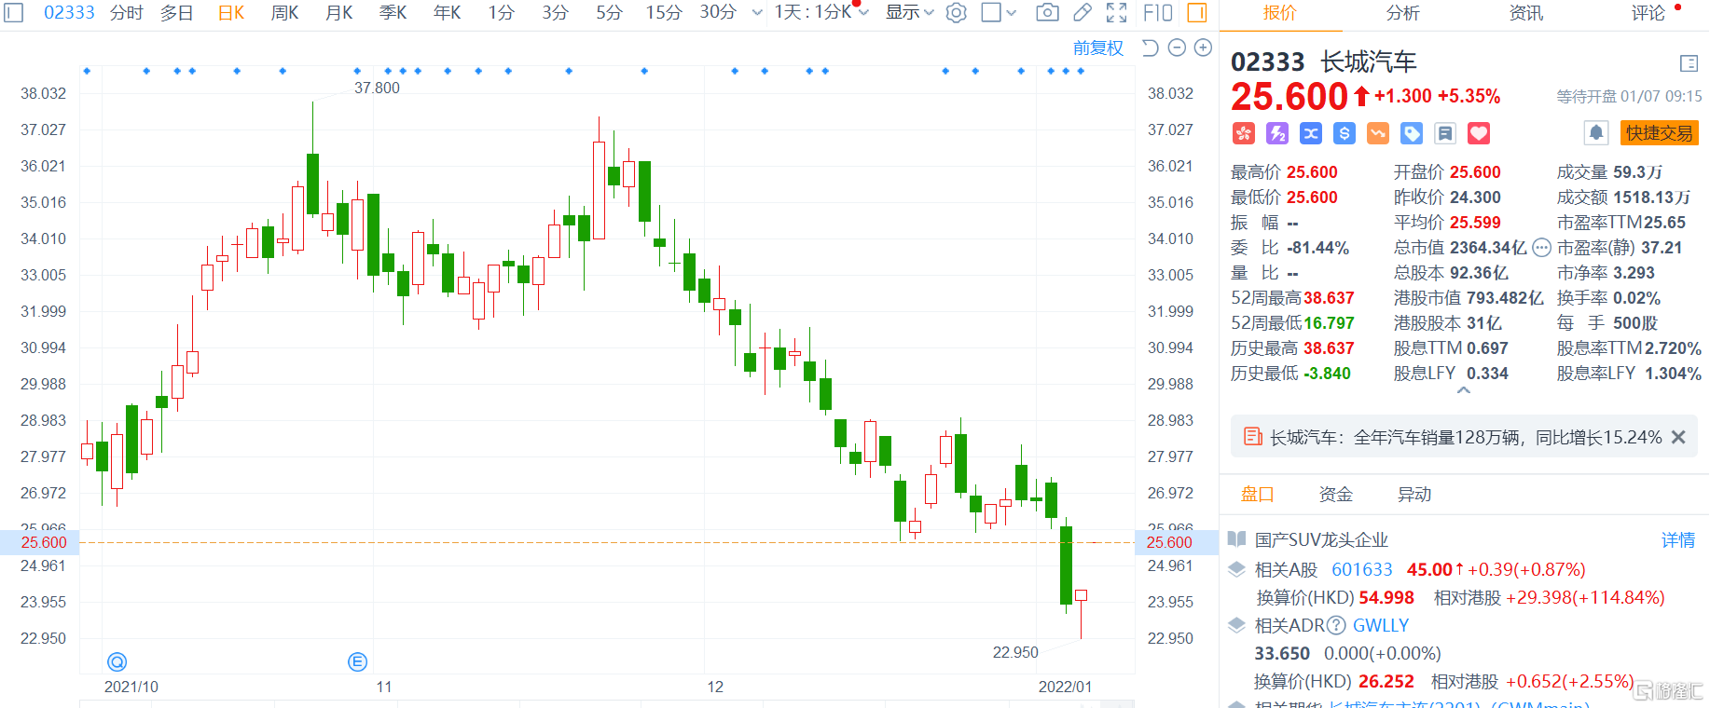Open related A-share 601633 link
The width and height of the screenshot is (1710, 708).
[1361, 569]
